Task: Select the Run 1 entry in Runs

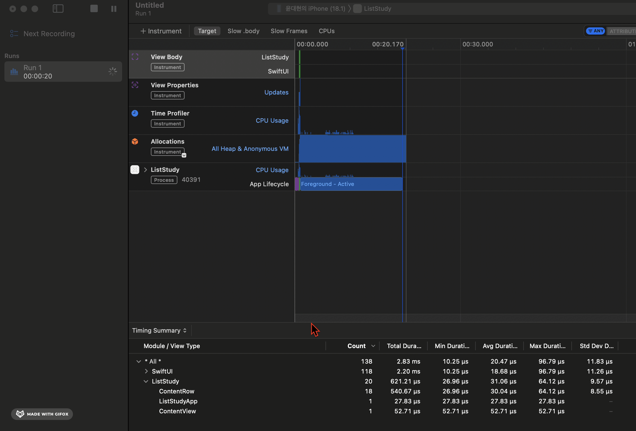Action: [x=63, y=72]
